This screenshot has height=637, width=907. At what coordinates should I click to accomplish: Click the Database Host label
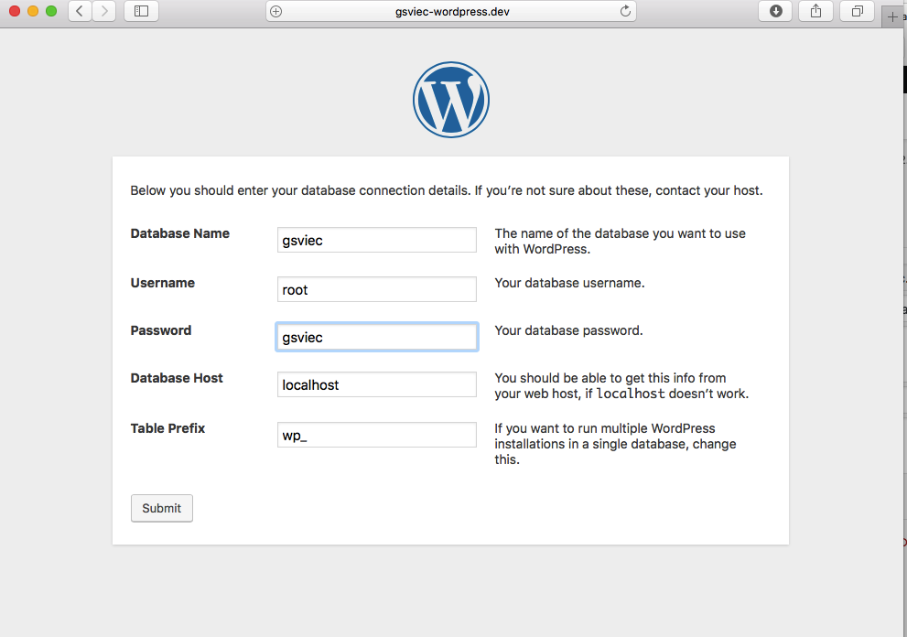click(x=177, y=378)
